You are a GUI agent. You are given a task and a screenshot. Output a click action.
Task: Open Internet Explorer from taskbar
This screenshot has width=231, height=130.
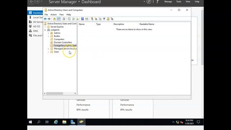(56, 122)
